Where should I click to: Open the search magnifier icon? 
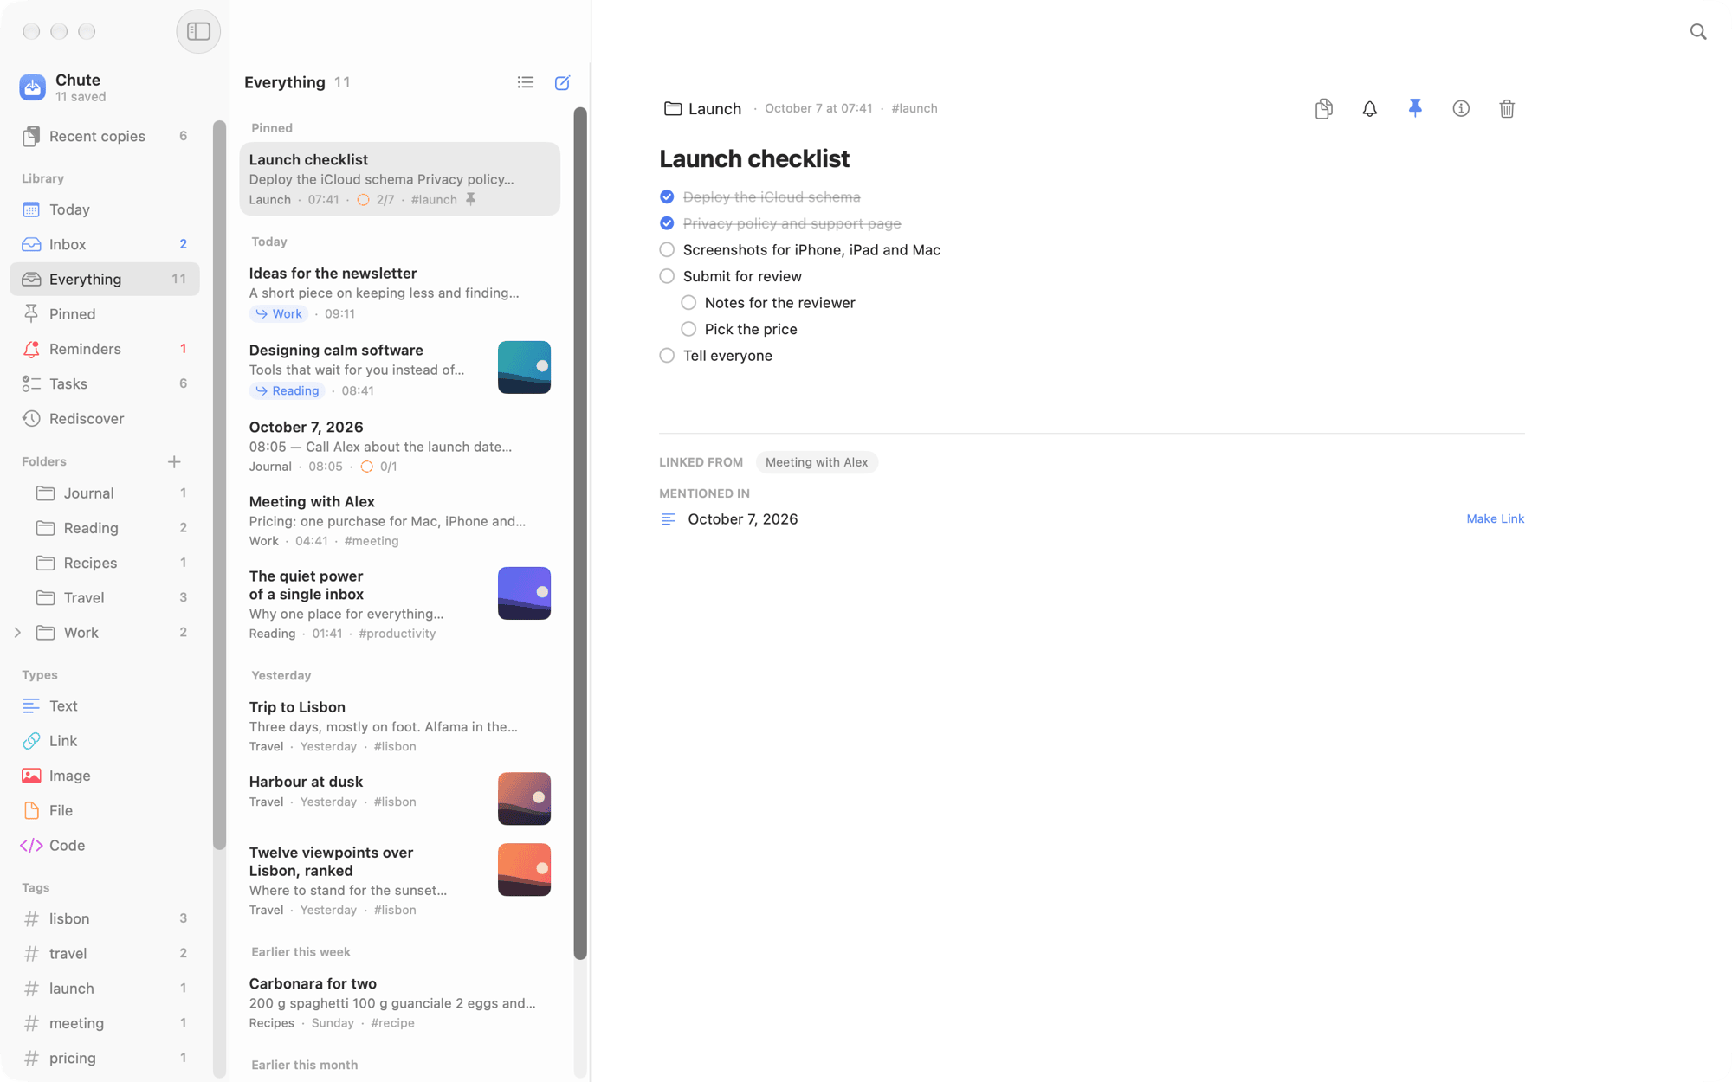[1697, 32]
